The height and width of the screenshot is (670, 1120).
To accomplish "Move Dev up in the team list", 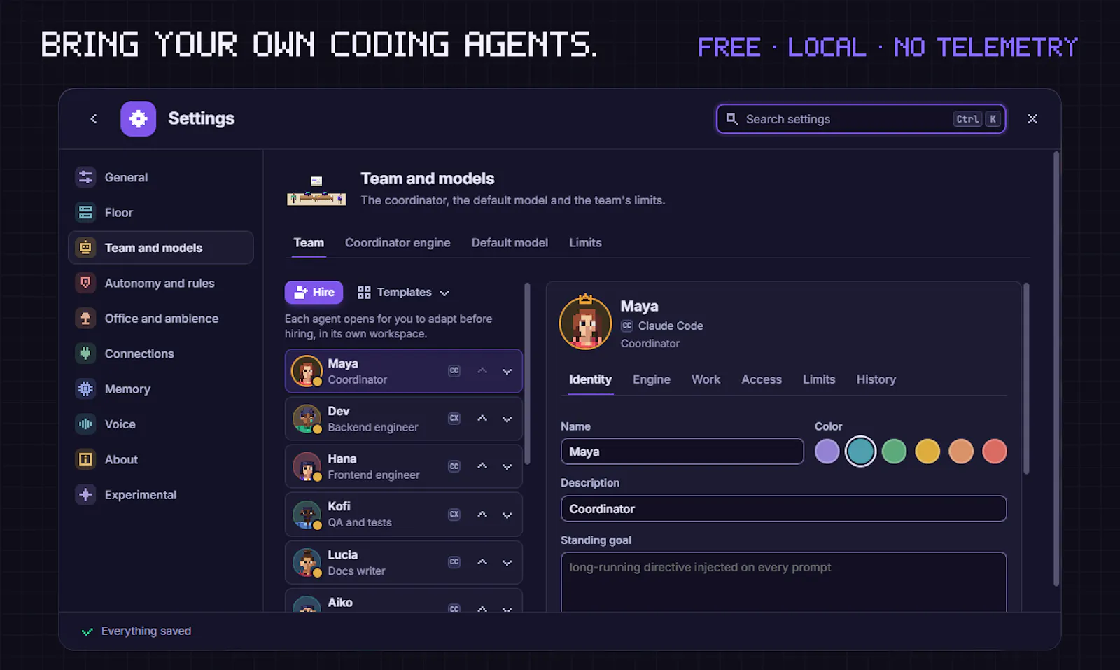I will 482,419.
